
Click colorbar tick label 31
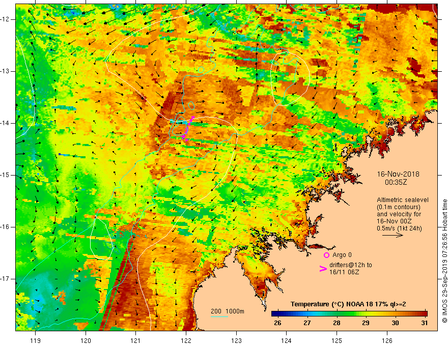(425, 323)
